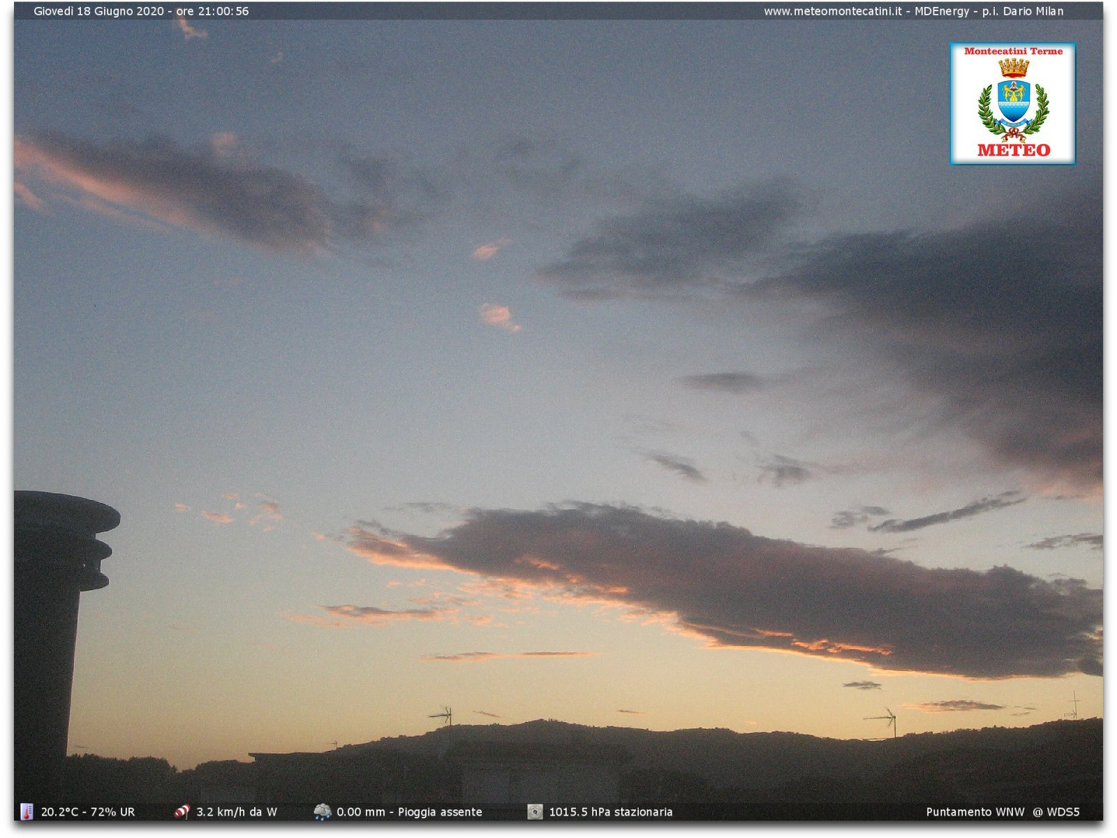Click the 'Montecatini Terme' logo title
Screen dimensions: 1117x838
coord(1013,51)
